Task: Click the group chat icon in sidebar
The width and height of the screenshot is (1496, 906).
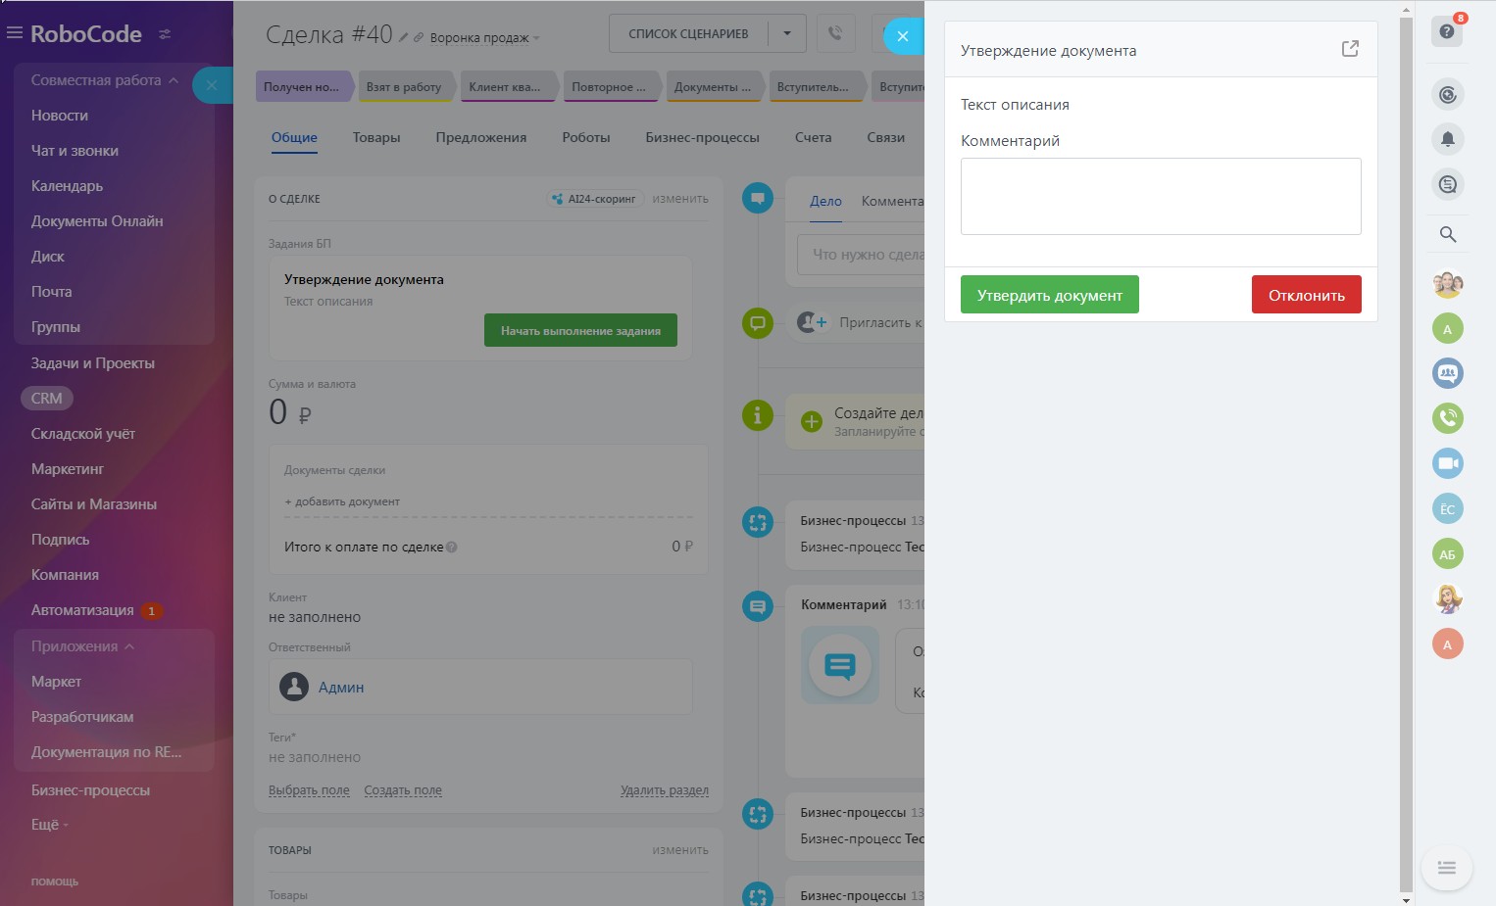Action: click(x=1447, y=373)
